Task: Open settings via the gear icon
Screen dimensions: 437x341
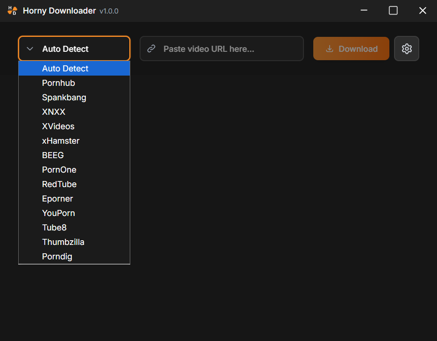Action: pos(407,49)
